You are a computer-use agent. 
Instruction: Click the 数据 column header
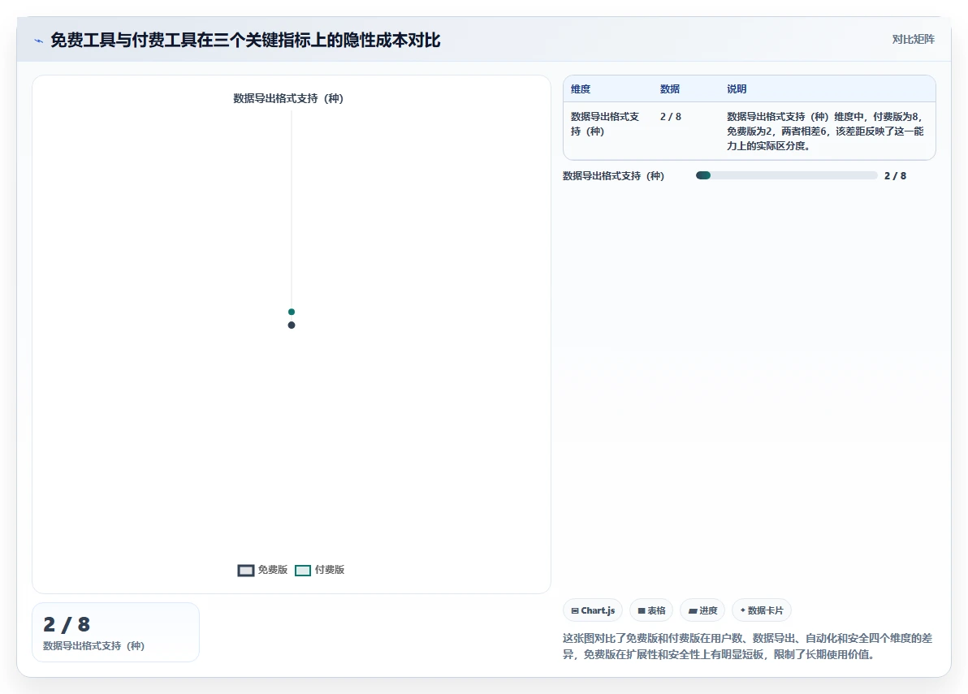(x=670, y=88)
